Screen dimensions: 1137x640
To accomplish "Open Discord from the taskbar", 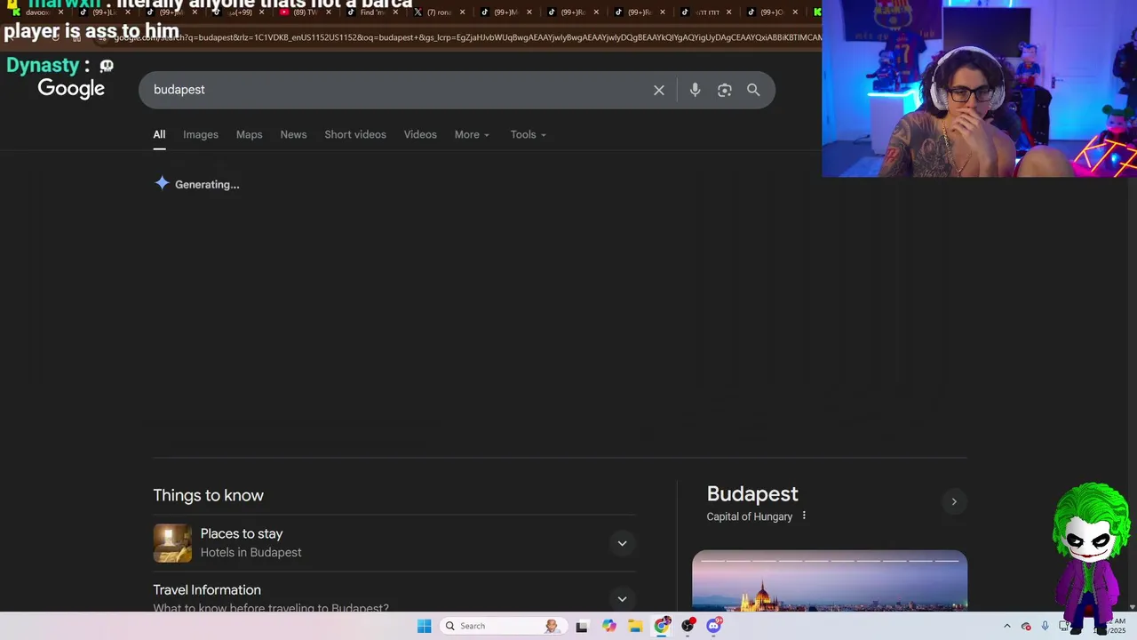I will tap(714, 626).
